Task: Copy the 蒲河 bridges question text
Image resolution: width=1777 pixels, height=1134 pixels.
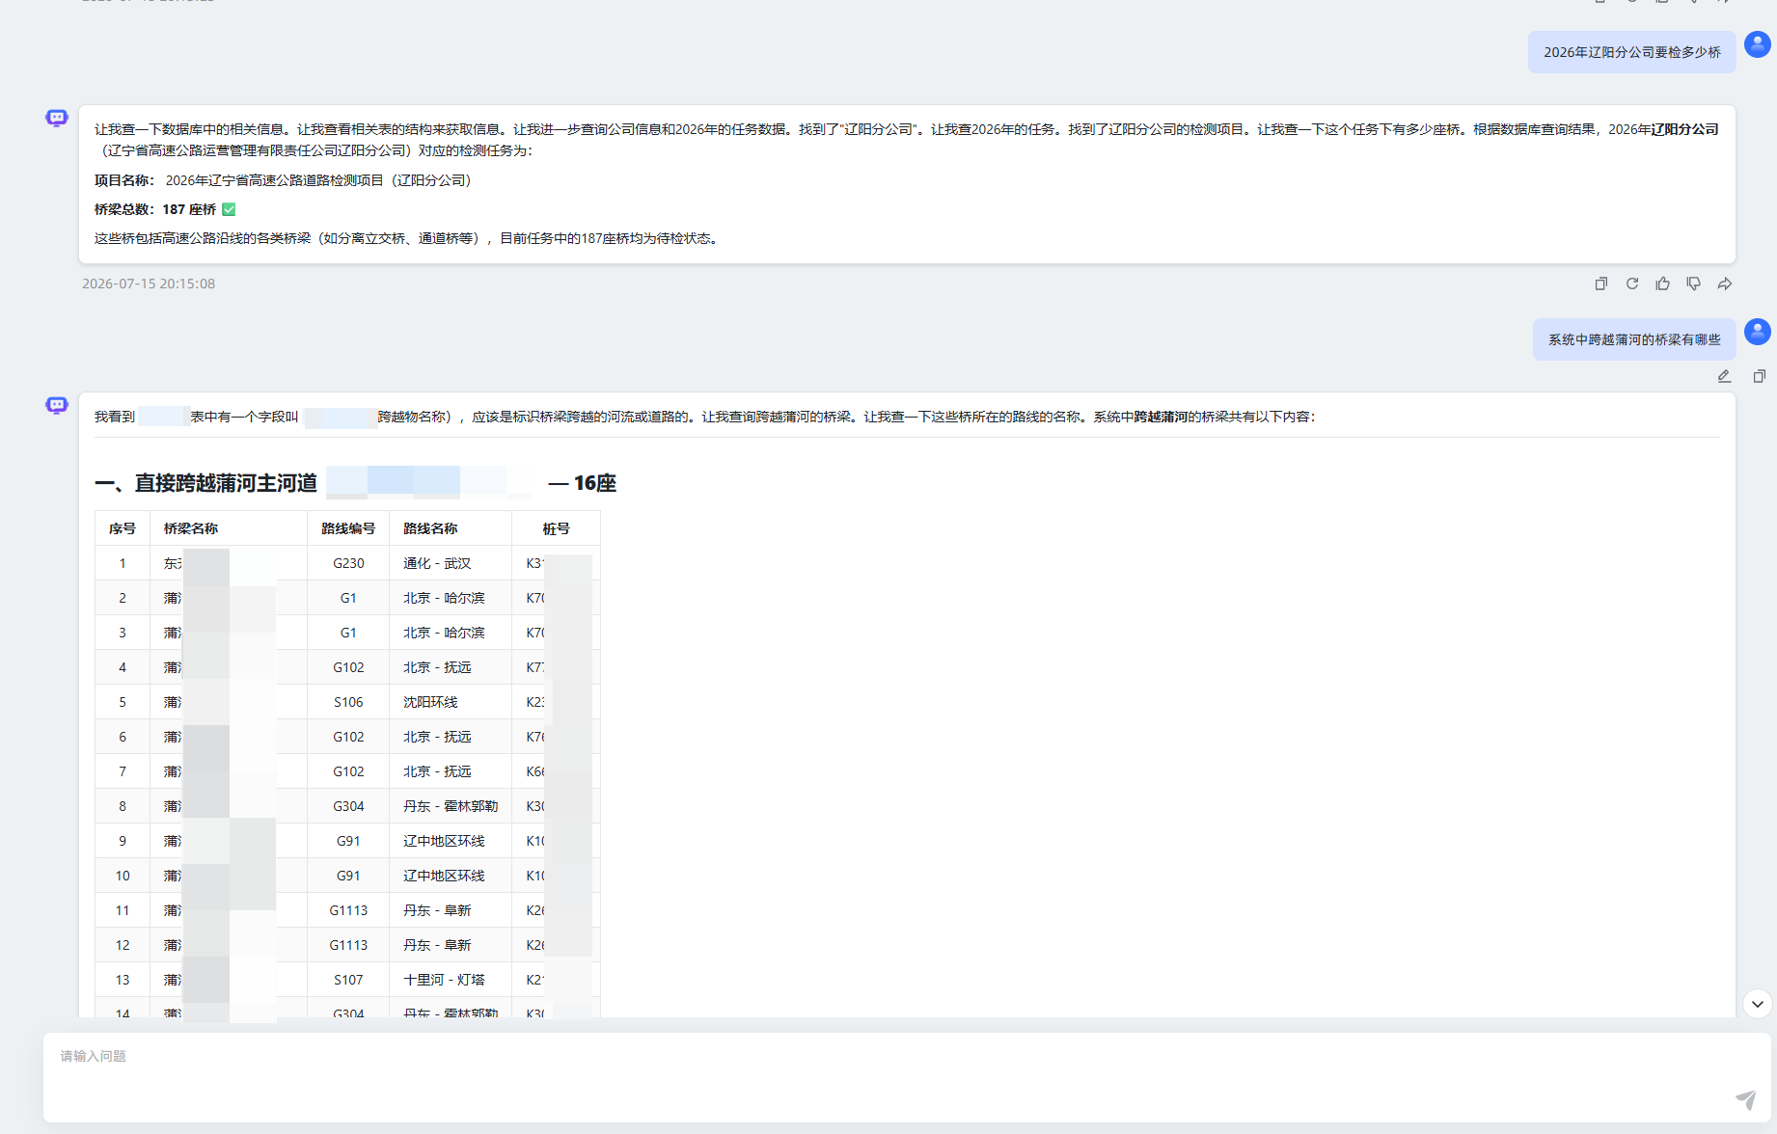Action: pyautogui.click(x=1760, y=376)
